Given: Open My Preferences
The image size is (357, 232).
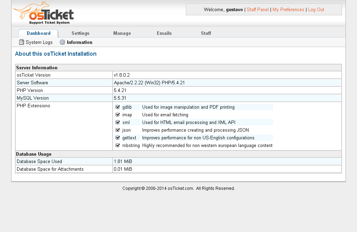Looking at the screenshot, I should click(288, 9).
